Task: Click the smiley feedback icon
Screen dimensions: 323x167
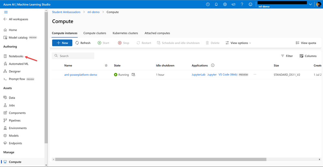Action: (x=251, y=4)
